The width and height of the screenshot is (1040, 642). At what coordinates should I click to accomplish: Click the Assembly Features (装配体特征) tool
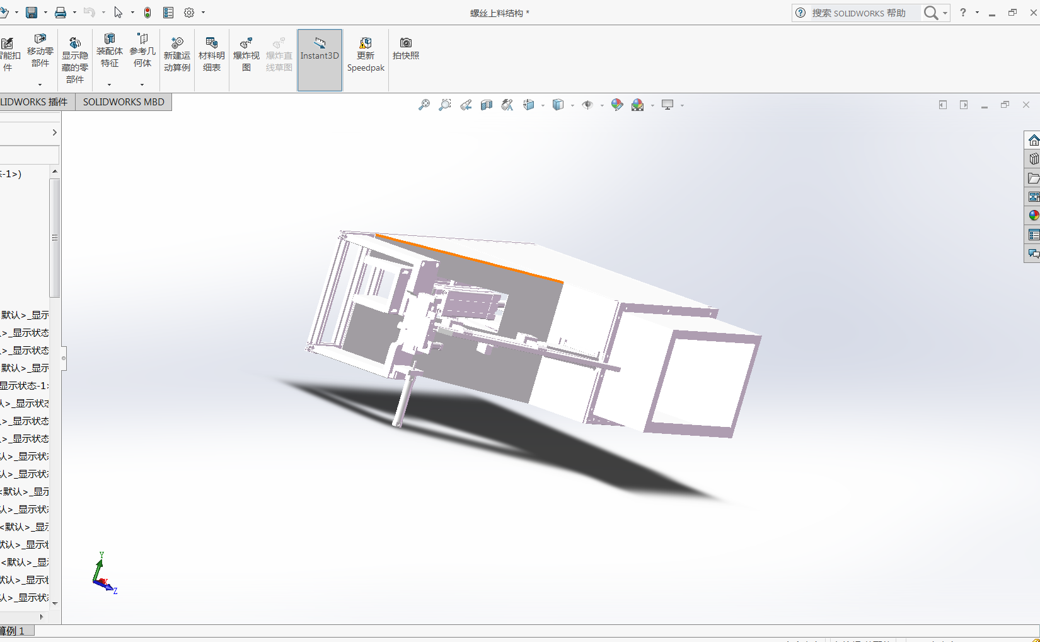[x=110, y=50]
